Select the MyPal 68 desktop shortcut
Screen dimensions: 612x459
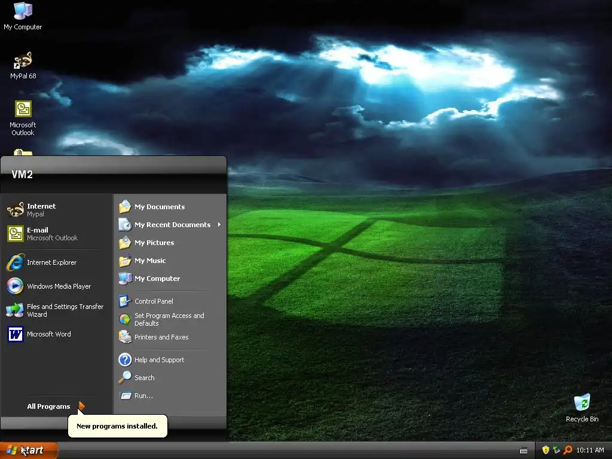click(23, 65)
